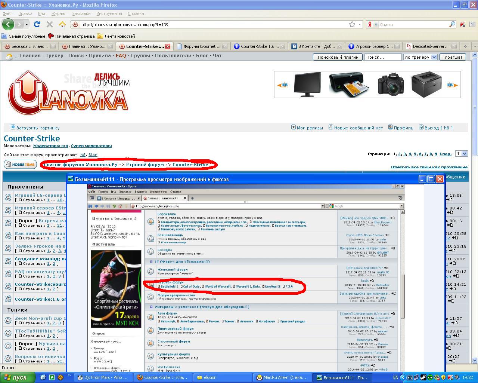Switch to the 'Форумы @burnet' tab
The image size is (478, 383).
pyautogui.click(x=202, y=46)
